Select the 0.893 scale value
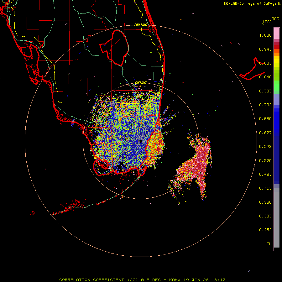The height and width of the screenshot is (282, 282). [265, 63]
